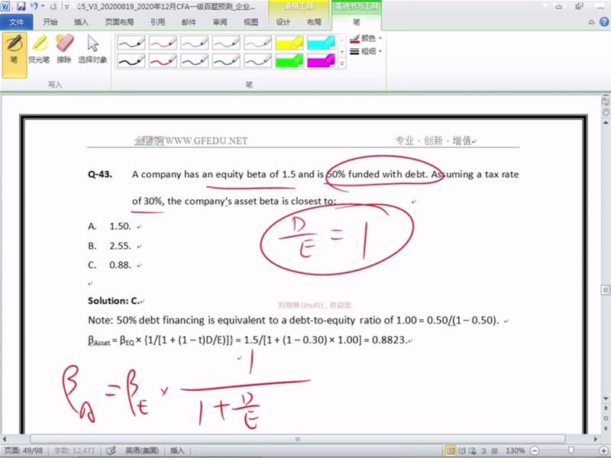
Task: Click the horizontal scrollbar thumb
Action: (x=298, y=439)
